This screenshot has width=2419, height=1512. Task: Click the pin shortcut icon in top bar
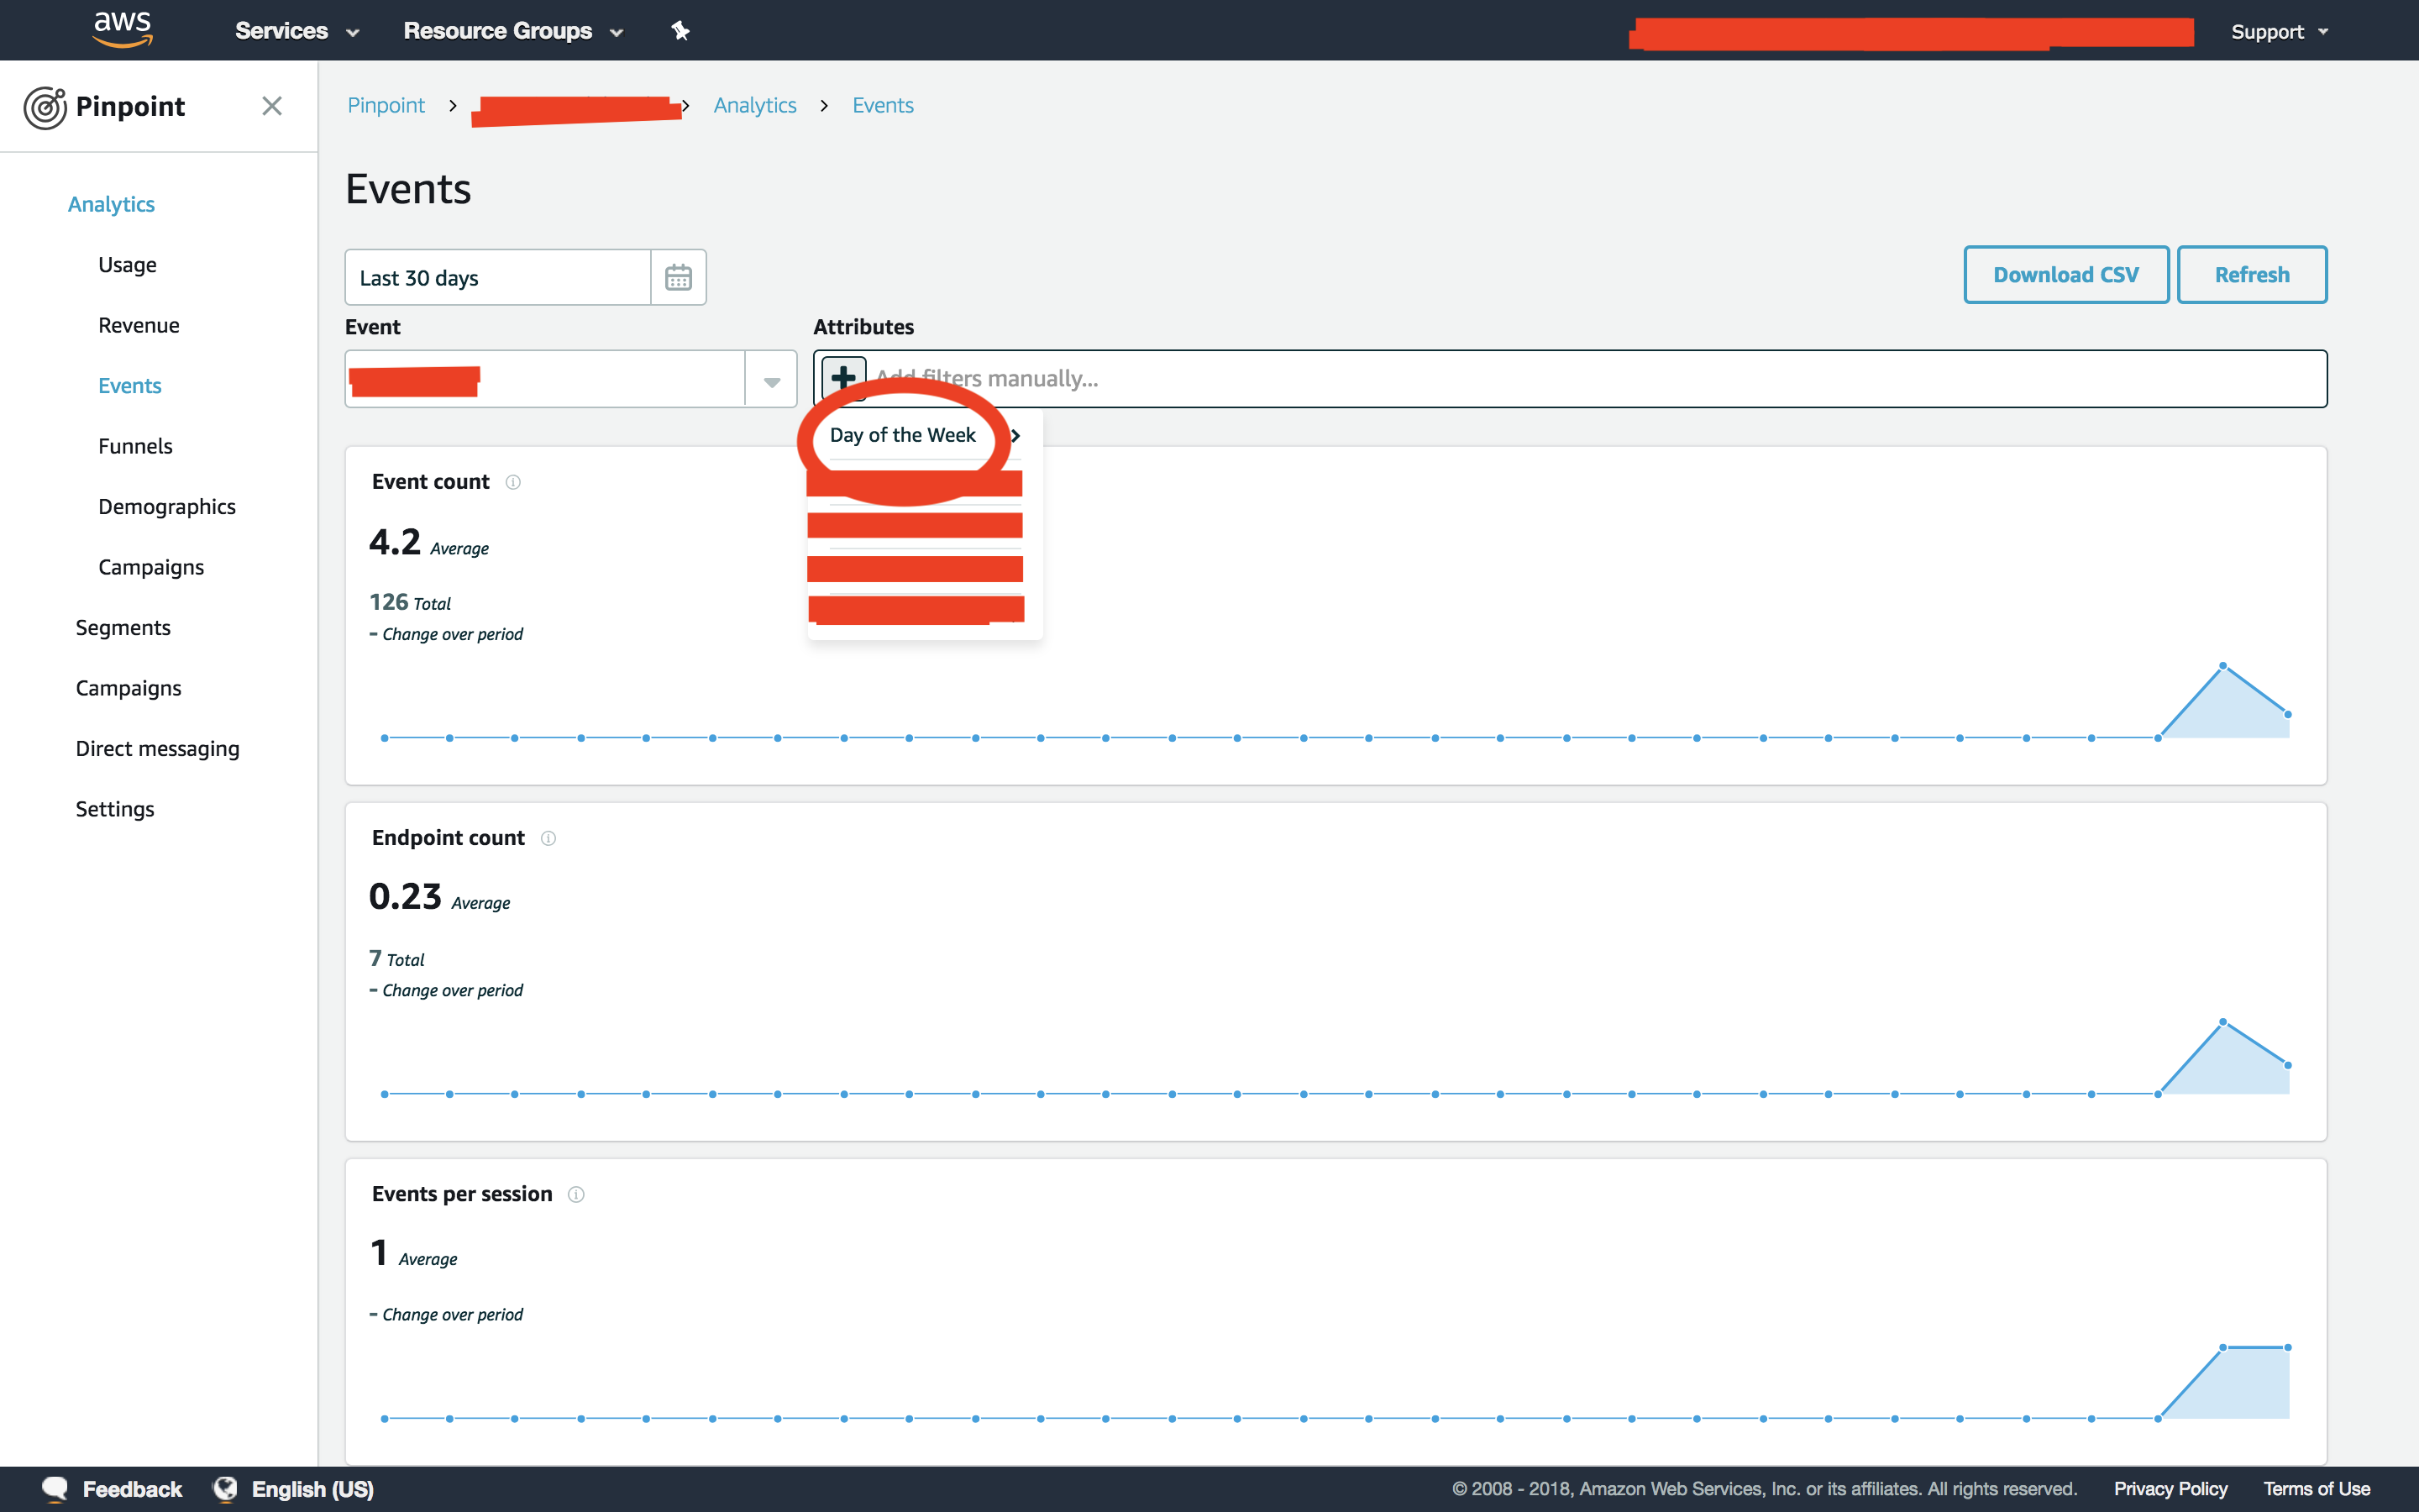coord(680,31)
